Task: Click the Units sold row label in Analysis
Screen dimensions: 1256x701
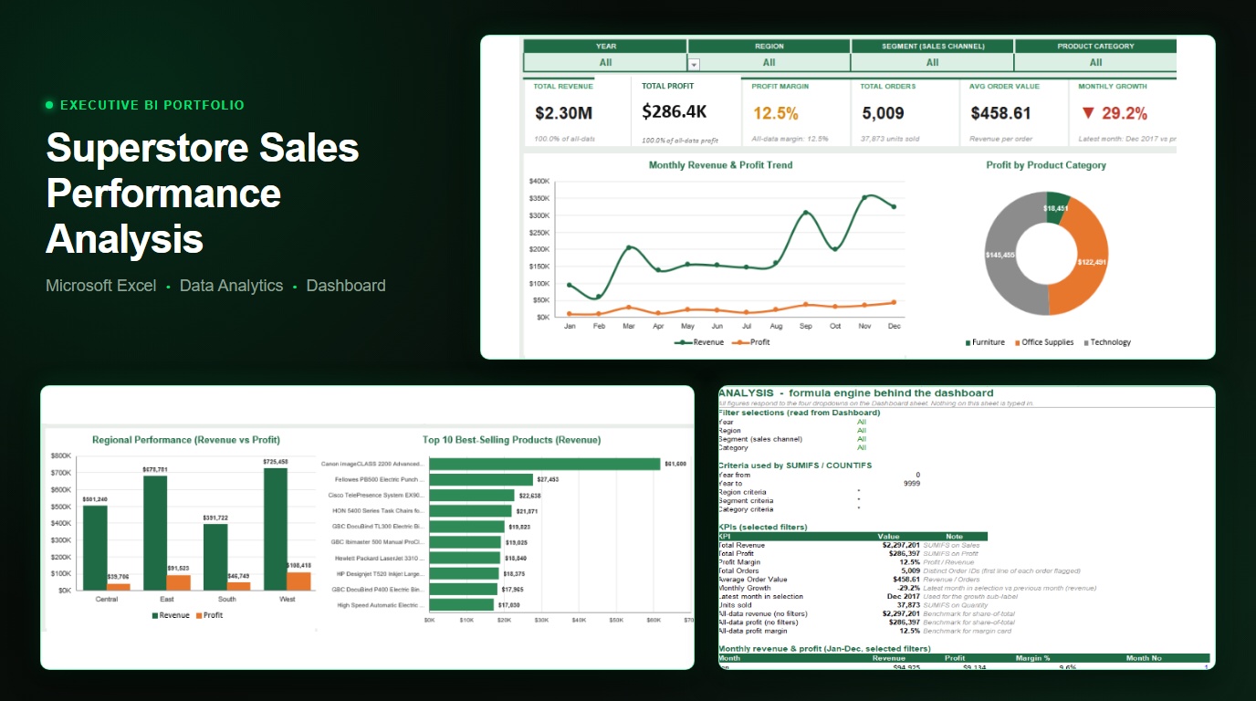Action: click(x=735, y=605)
